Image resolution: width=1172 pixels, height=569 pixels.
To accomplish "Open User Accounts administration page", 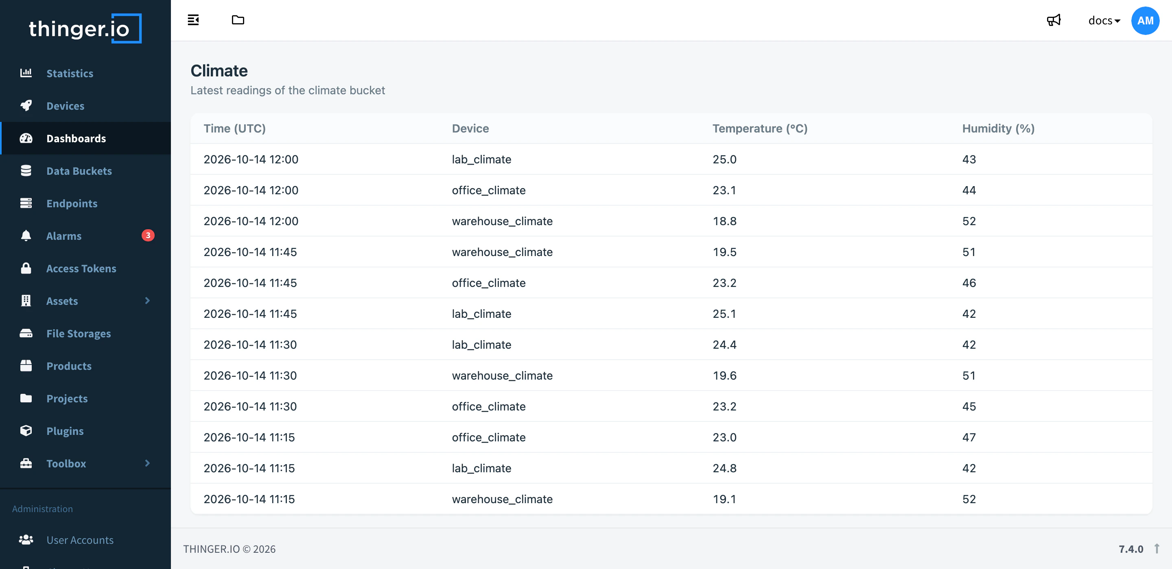I will [85, 539].
